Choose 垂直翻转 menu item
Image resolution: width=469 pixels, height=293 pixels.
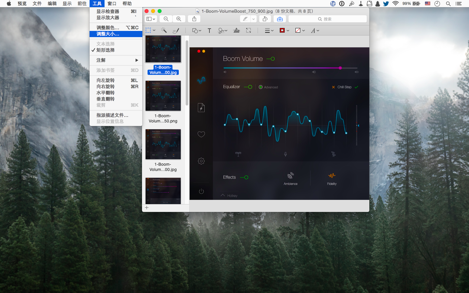pyautogui.click(x=116, y=99)
